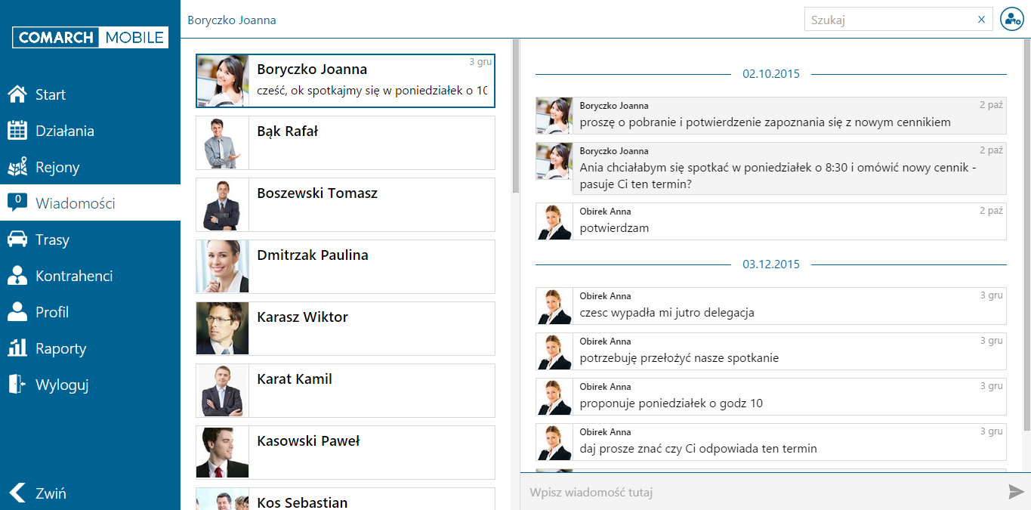Select the Bąk Rafał conversation

click(345, 143)
